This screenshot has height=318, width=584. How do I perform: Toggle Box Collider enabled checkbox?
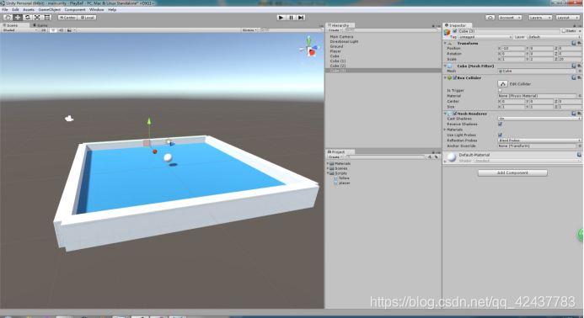[x=455, y=77]
